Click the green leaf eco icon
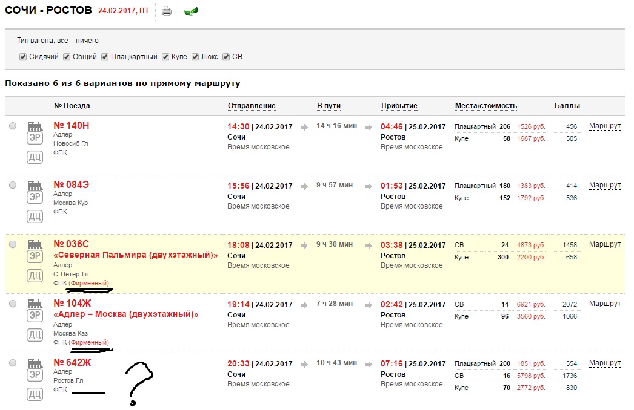 pyautogui.click(x=191, y=11)
